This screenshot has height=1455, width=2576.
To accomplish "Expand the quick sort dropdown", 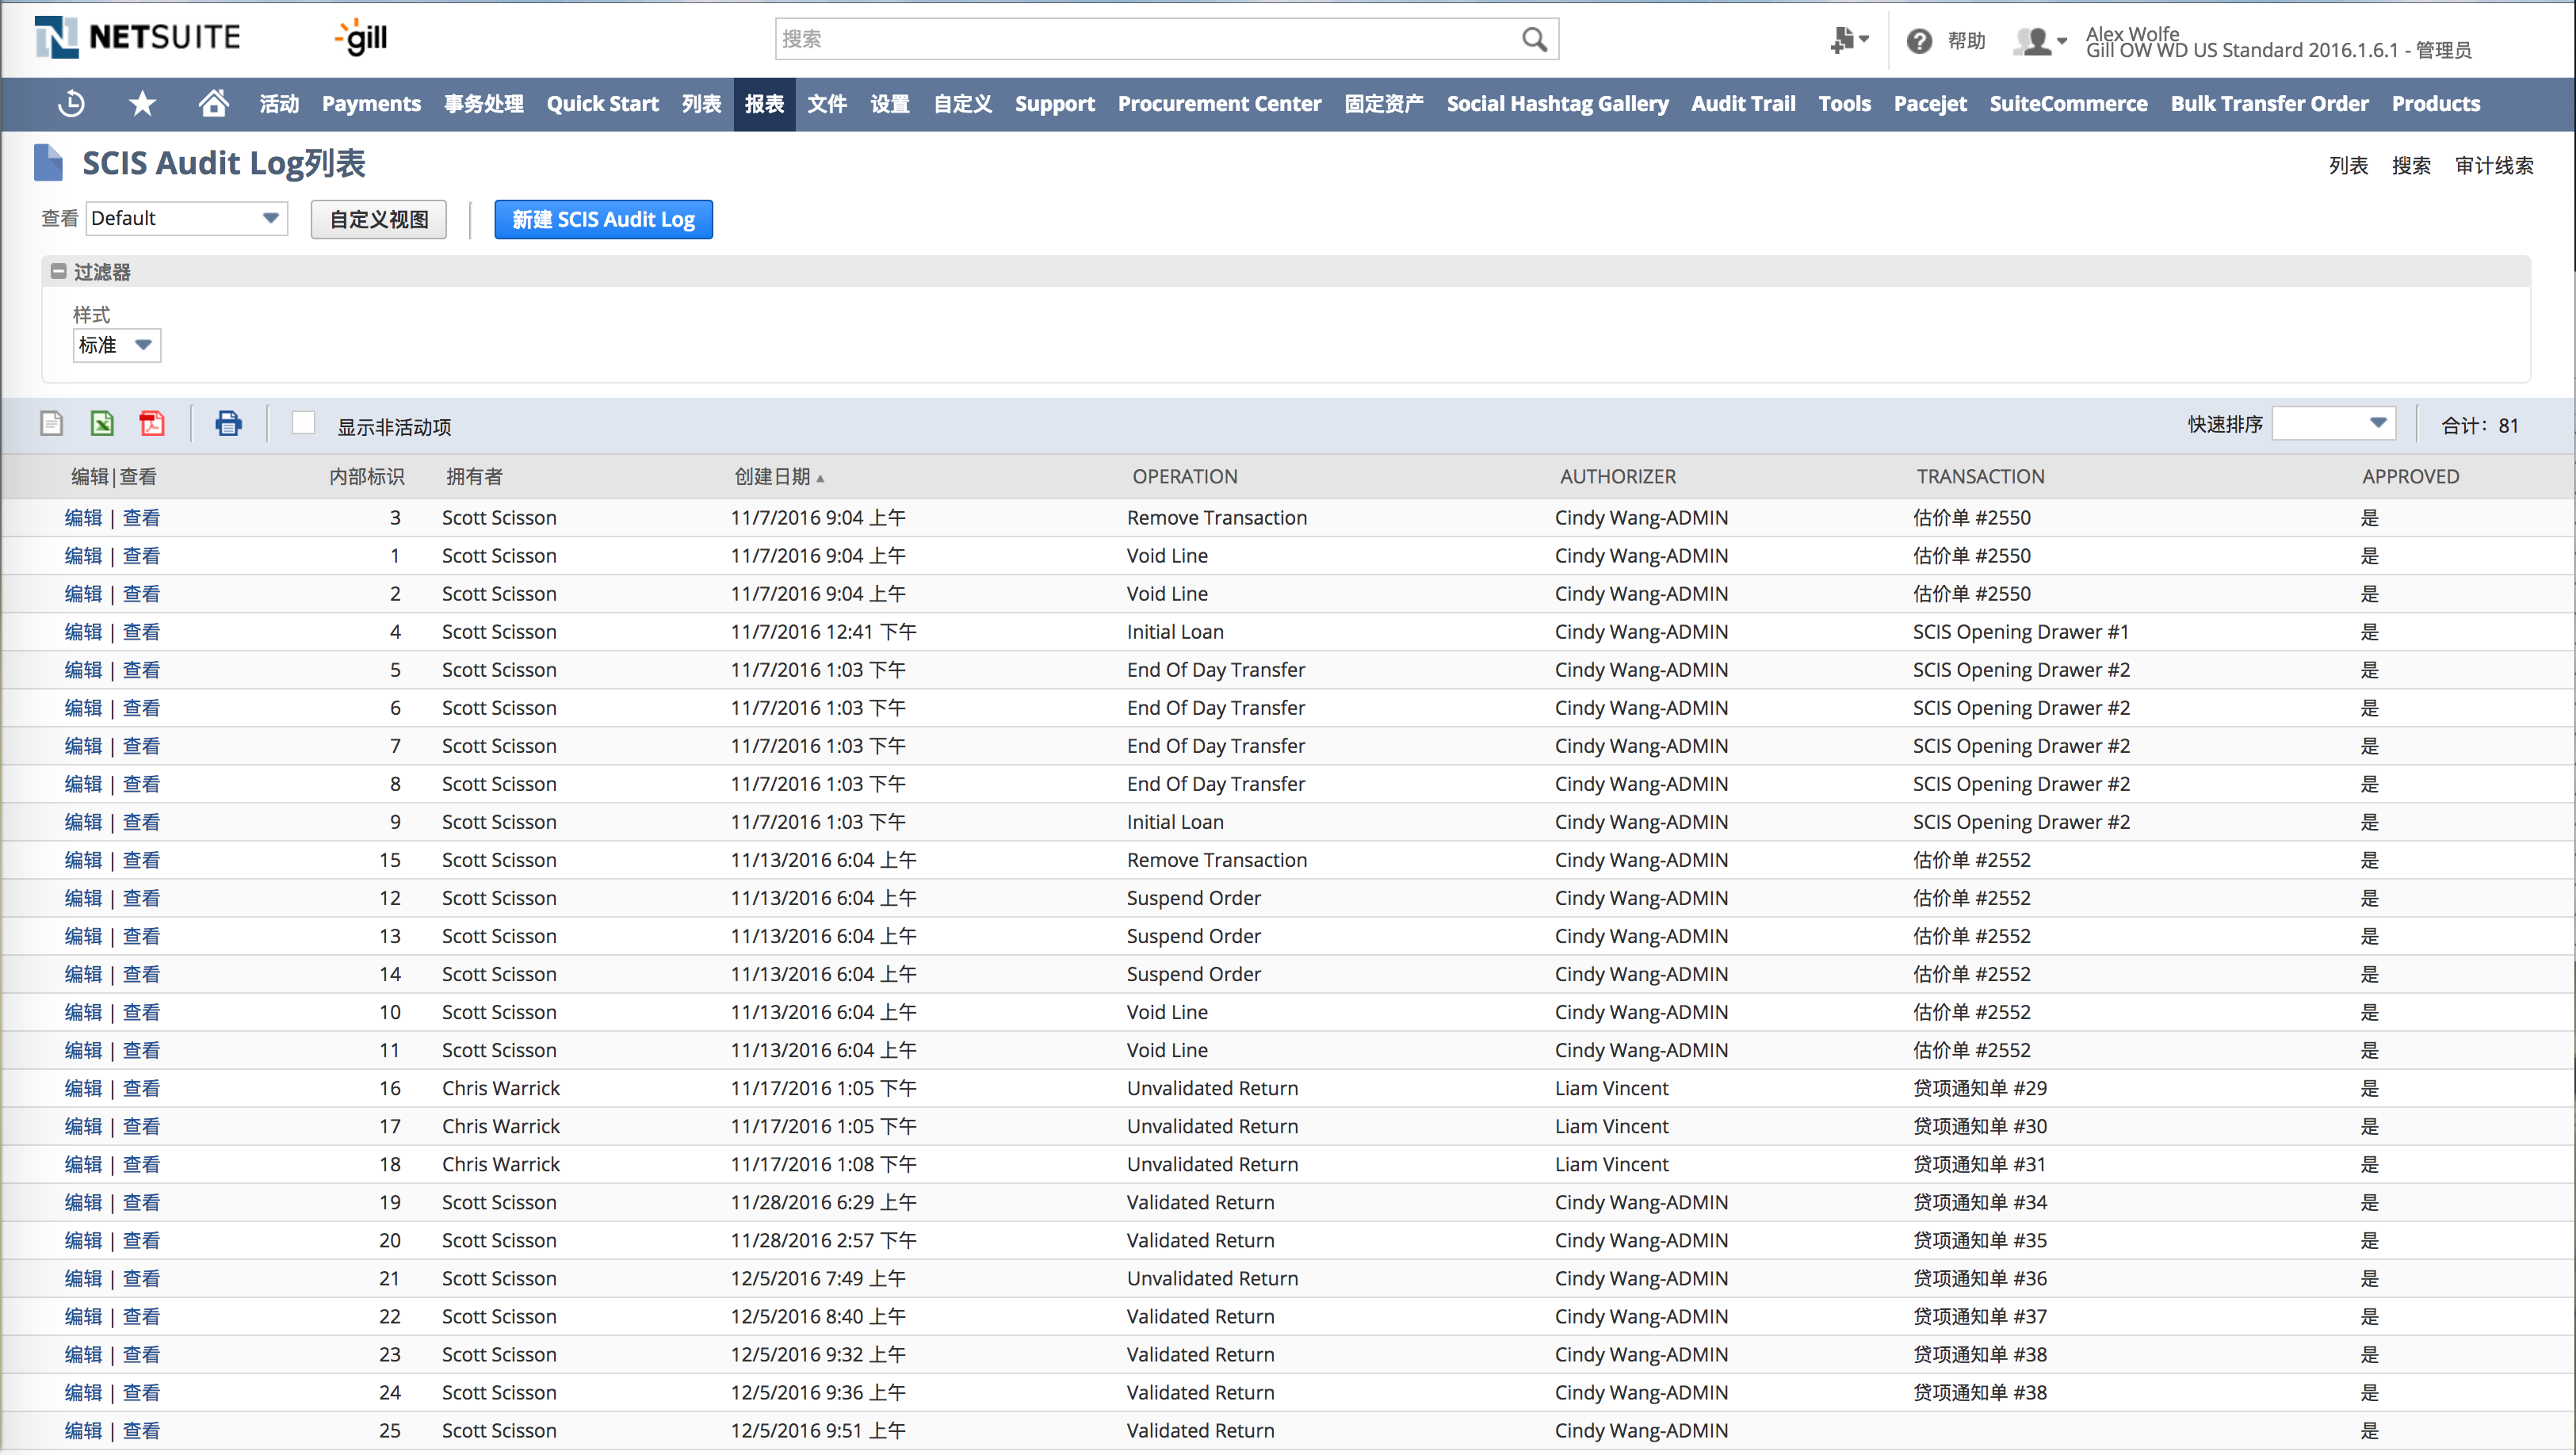I will (x=2333, y=424).
